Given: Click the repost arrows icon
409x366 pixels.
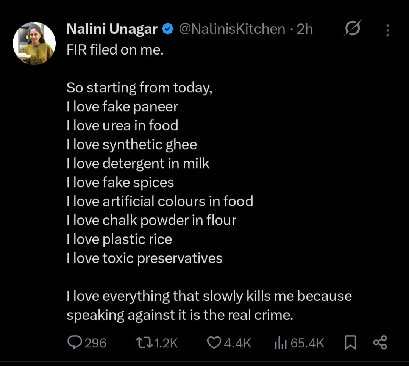Looking at the screenshot, I should [144, 343].
